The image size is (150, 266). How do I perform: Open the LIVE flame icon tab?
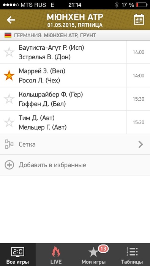(x=56, y=252)
